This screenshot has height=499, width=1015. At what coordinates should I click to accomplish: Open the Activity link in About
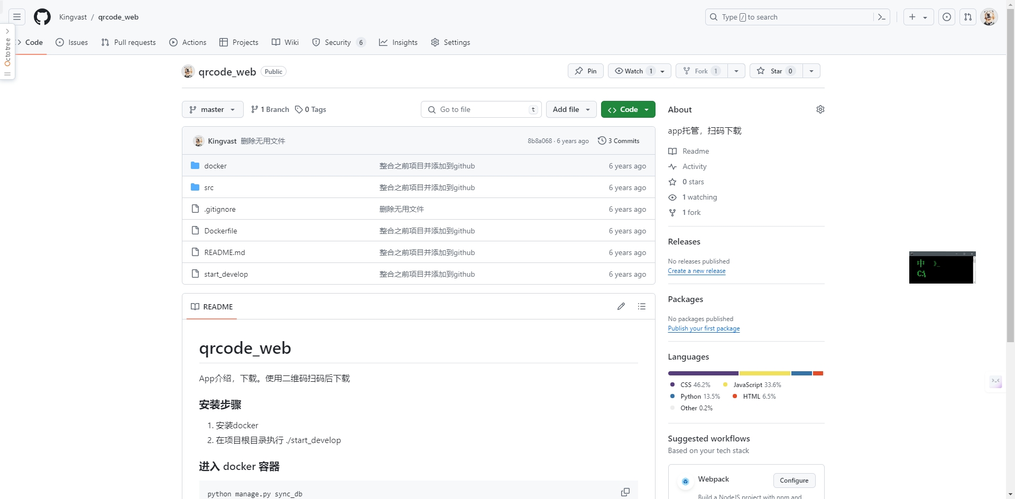[x=687, y=166]
